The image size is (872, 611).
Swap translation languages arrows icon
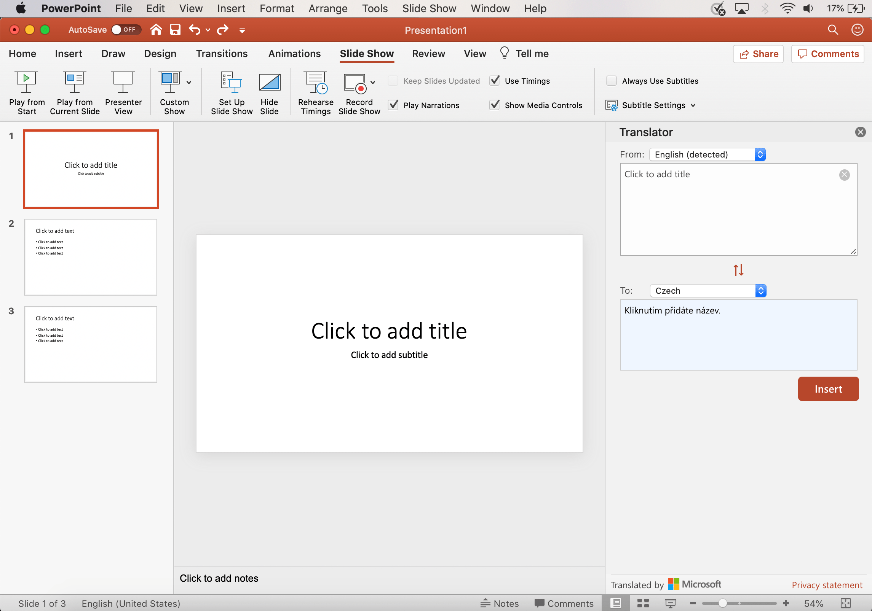(738, 270)
